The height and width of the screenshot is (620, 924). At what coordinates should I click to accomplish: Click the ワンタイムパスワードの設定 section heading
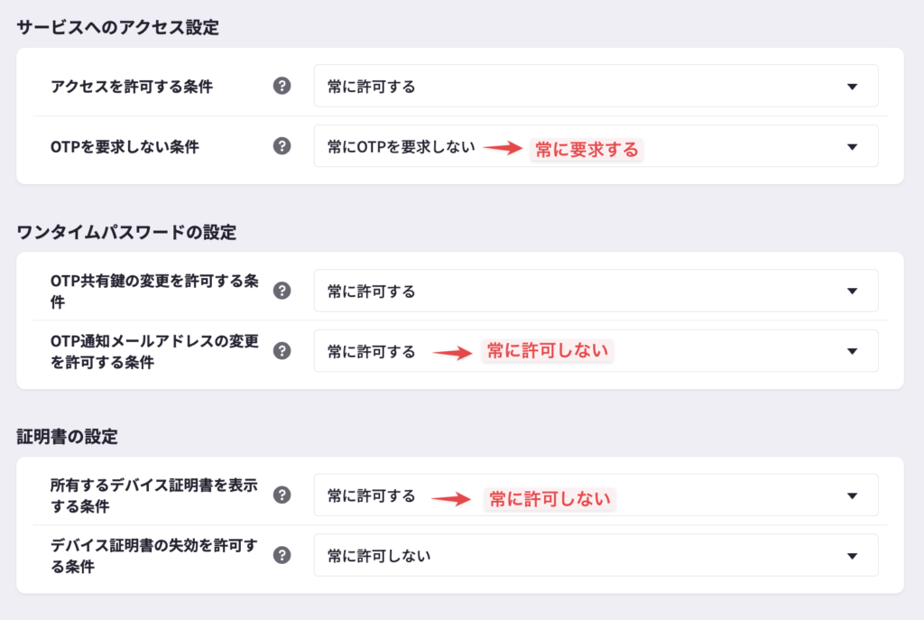click(x=126, y=232)
